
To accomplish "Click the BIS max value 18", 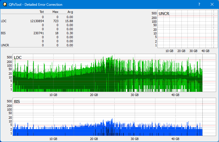I will 57,33.
